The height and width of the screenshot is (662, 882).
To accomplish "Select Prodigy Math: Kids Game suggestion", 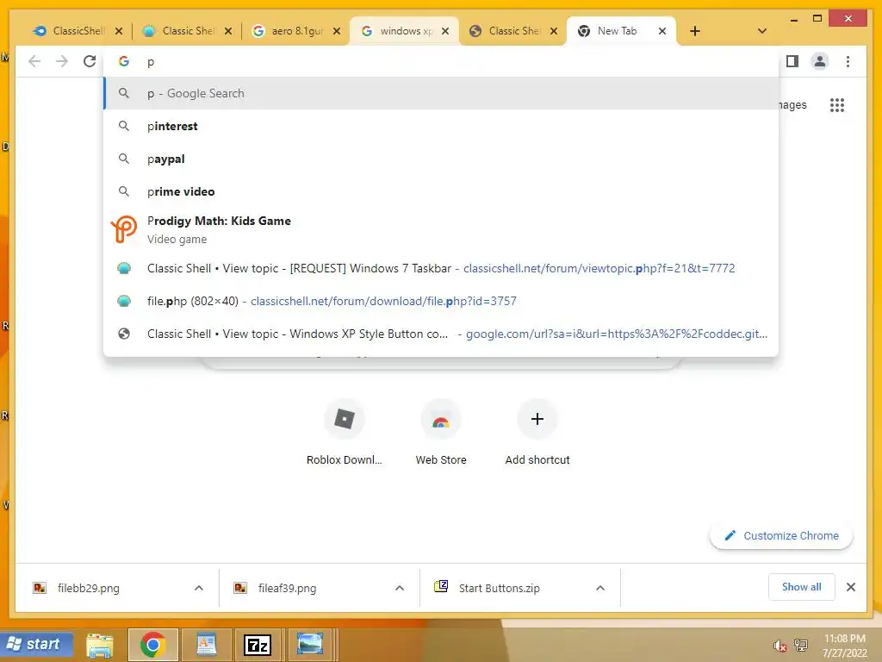I will coord(442,229).
